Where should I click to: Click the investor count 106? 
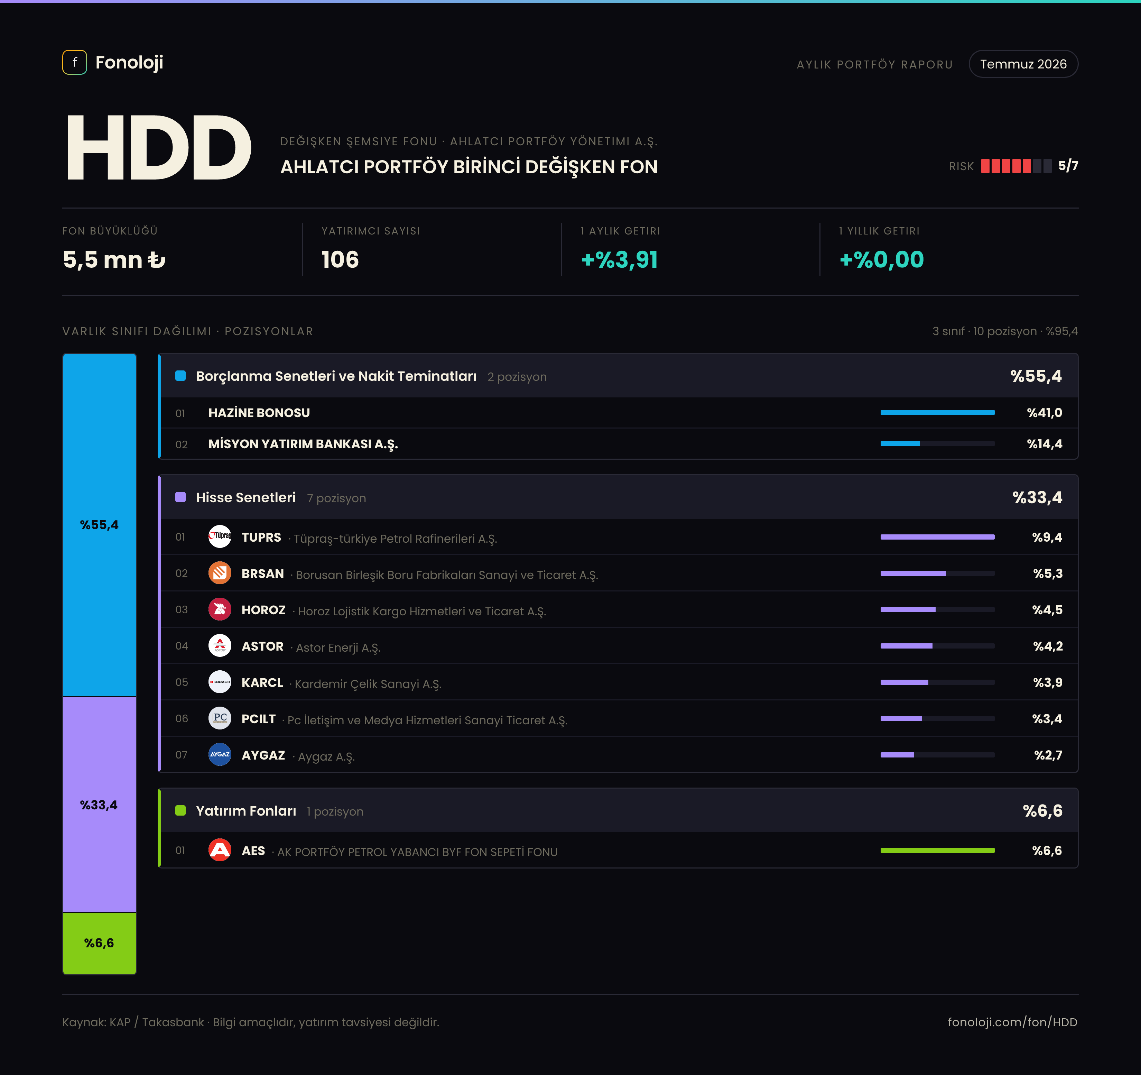pyautogui.click(x=340, y=259)
